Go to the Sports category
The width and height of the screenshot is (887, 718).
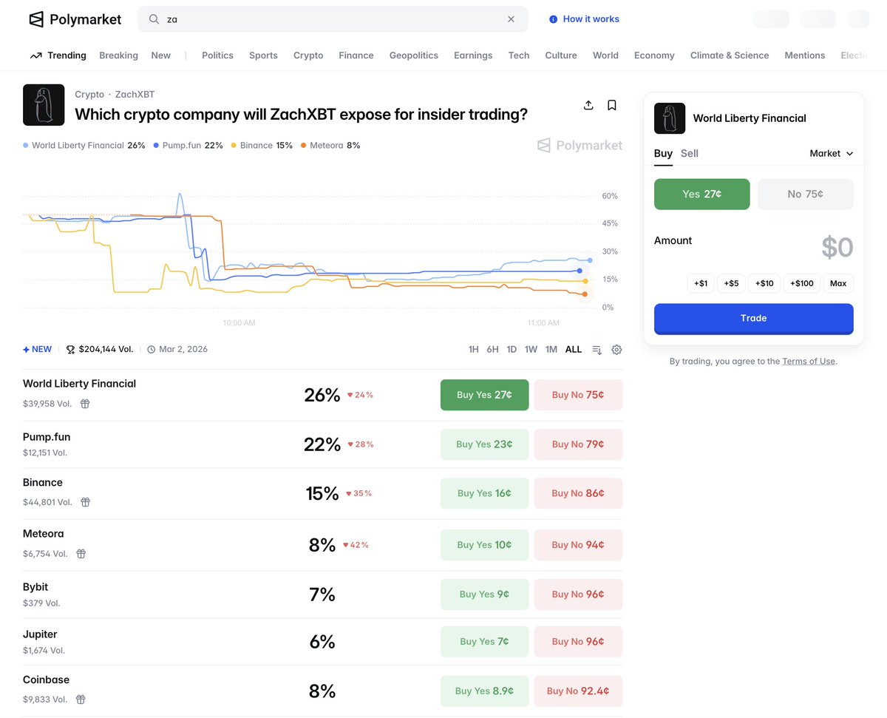[263, 55]
